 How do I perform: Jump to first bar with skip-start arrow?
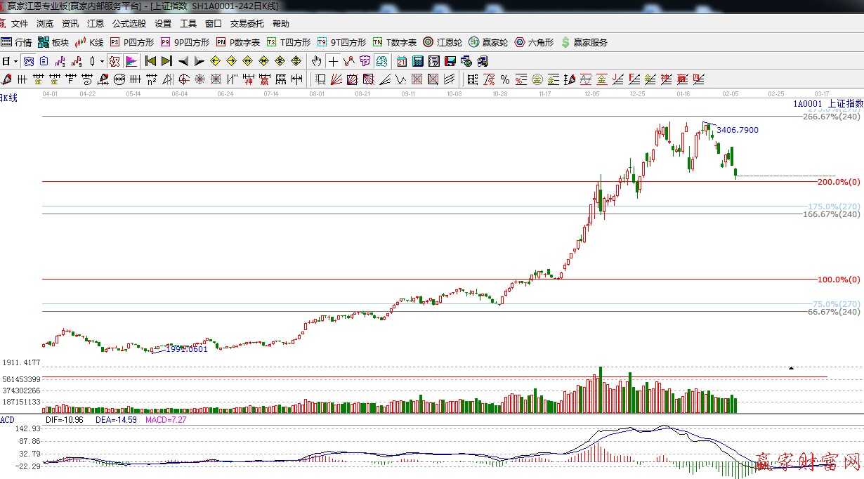click(150, 61)
